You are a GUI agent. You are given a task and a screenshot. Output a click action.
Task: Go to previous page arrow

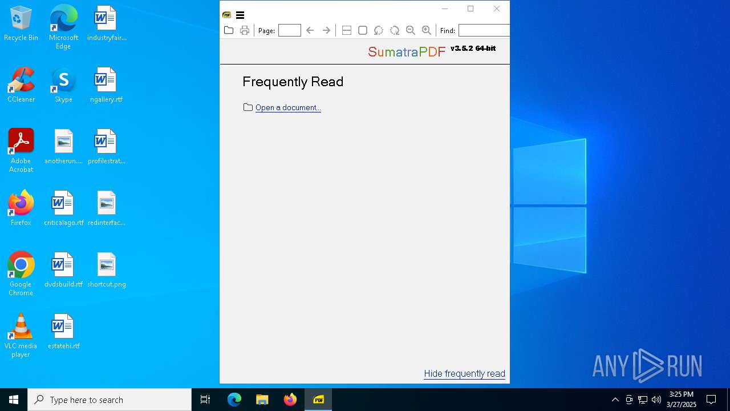coord(310,30)
